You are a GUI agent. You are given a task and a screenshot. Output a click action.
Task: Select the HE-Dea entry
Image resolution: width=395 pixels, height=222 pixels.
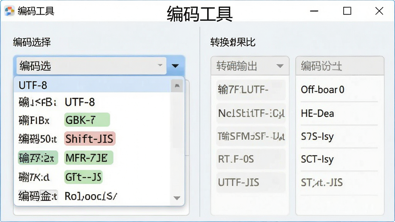(317, 114)
